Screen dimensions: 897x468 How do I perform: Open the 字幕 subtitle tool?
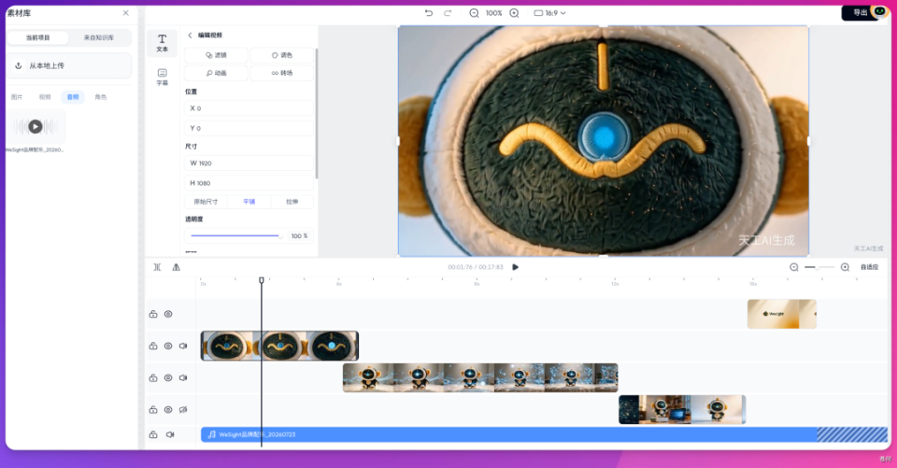point(162,77)
